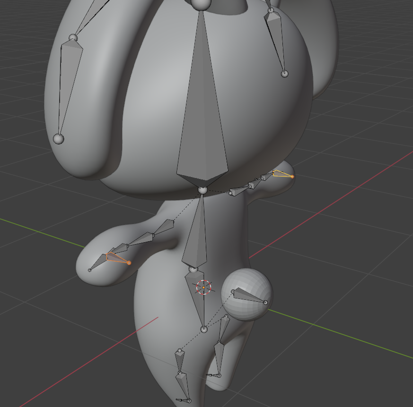This screenshot has height=407, width=413.
Task: Click the joint sphere at the right ear bone tip
Action: point(284,74)
